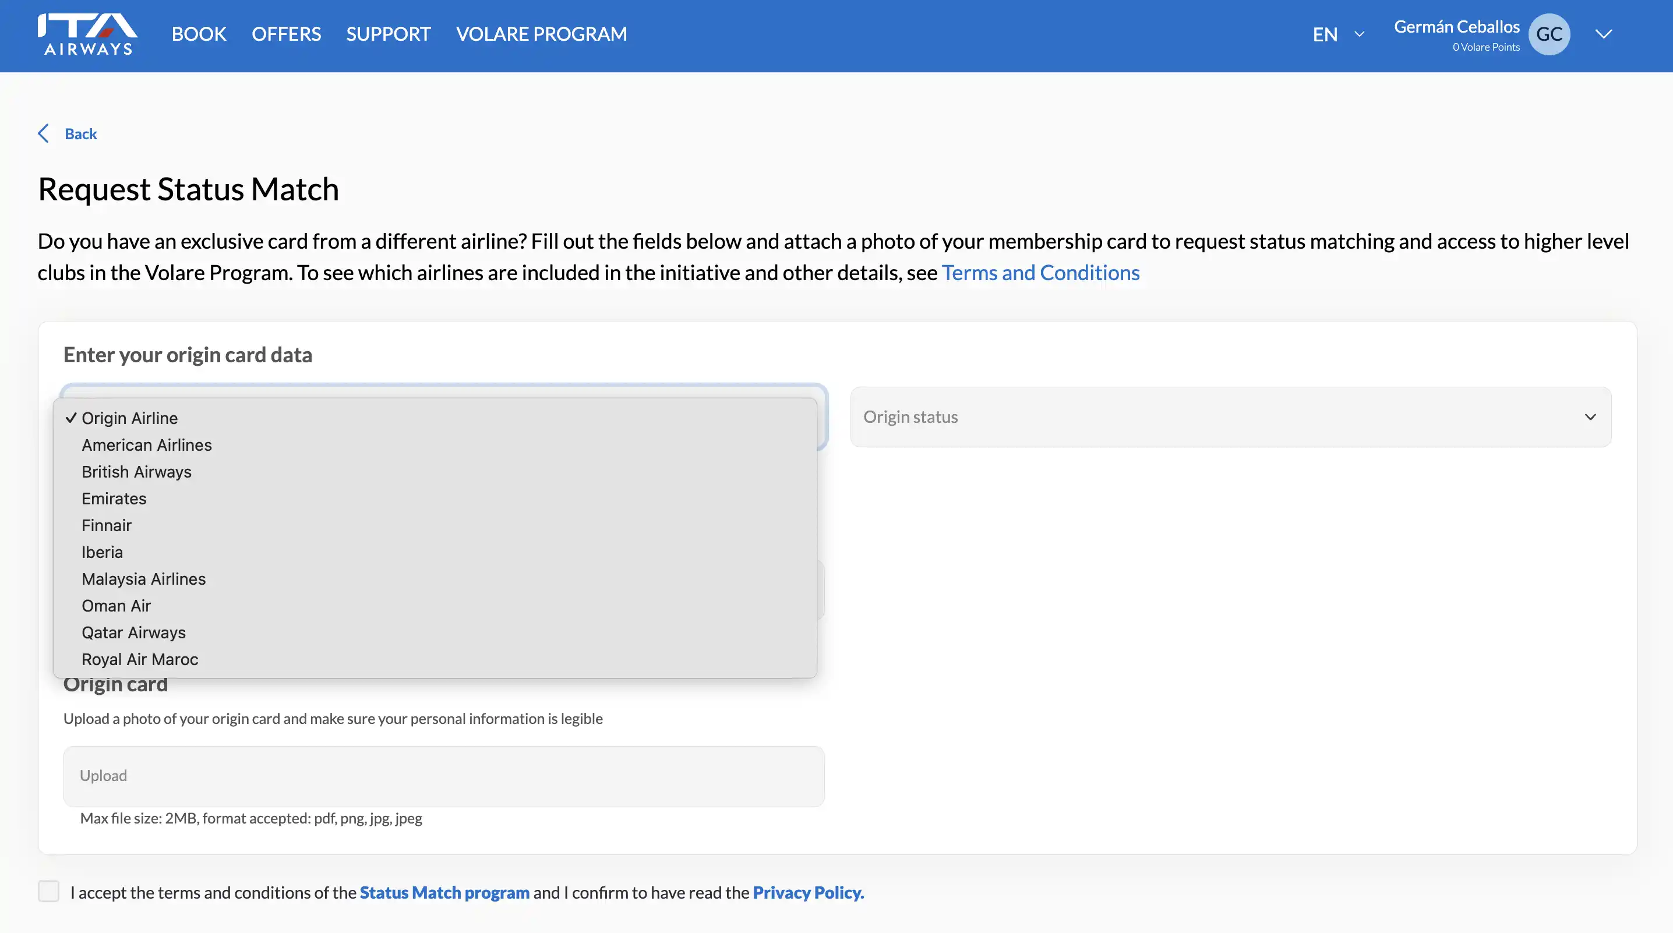Click the ITA Airways logo
Viewport: 1673px width, 933px height.
[87, 34]
